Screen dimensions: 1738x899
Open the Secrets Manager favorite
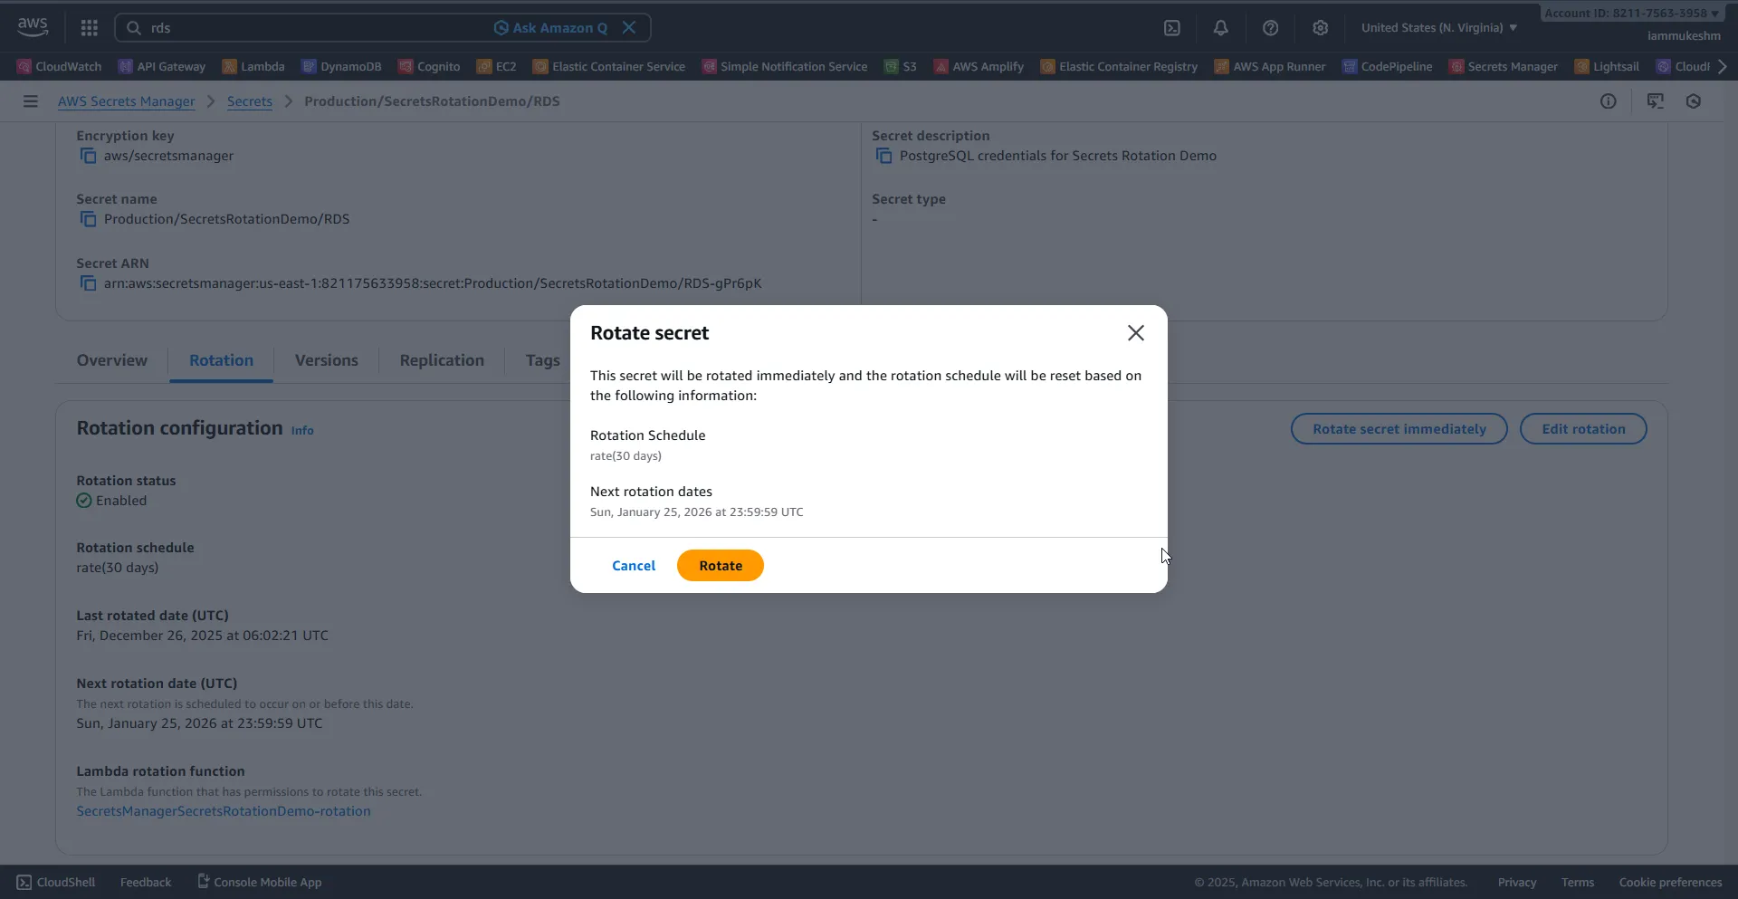pos(1504,66)
